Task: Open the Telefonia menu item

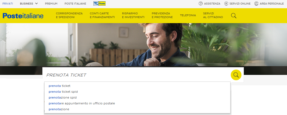Action: (188, 15)
